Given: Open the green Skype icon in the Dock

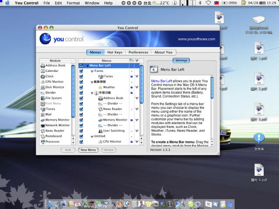Looking at the screenshot, I should coord(191,204).
